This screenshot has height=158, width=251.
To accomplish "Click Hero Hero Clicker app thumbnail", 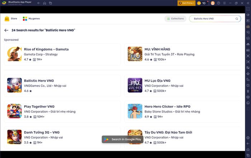I will coord(135,111).
